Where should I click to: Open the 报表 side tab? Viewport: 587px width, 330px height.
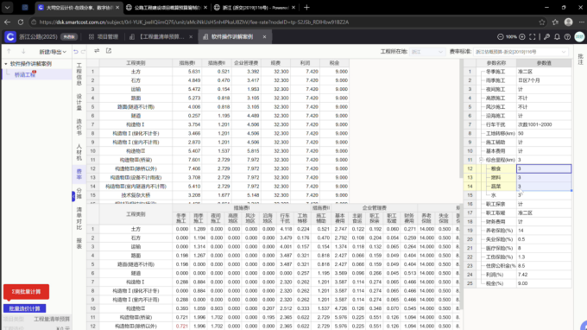[79, 243]
